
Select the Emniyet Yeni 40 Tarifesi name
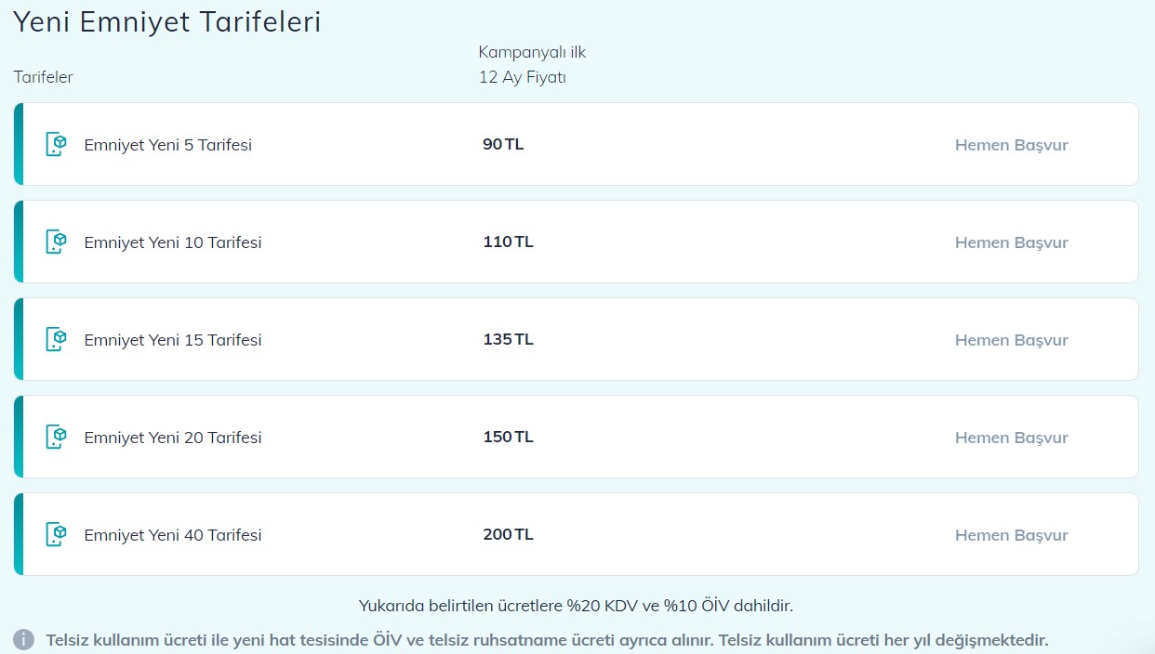click(173, 535)
